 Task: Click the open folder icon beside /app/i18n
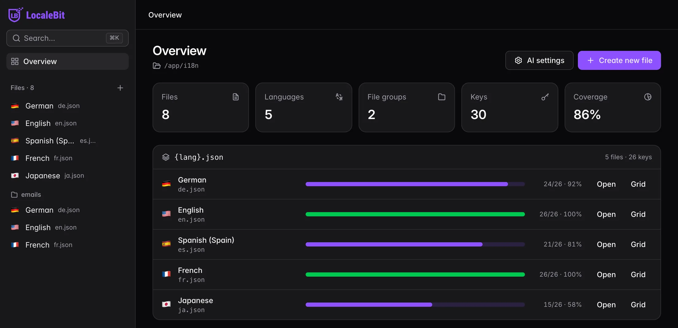157,66
